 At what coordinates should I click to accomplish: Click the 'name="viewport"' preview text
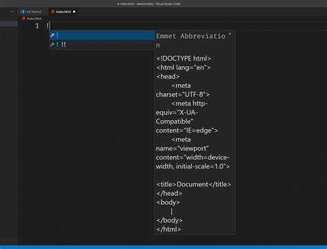click(x=182, y=148)
